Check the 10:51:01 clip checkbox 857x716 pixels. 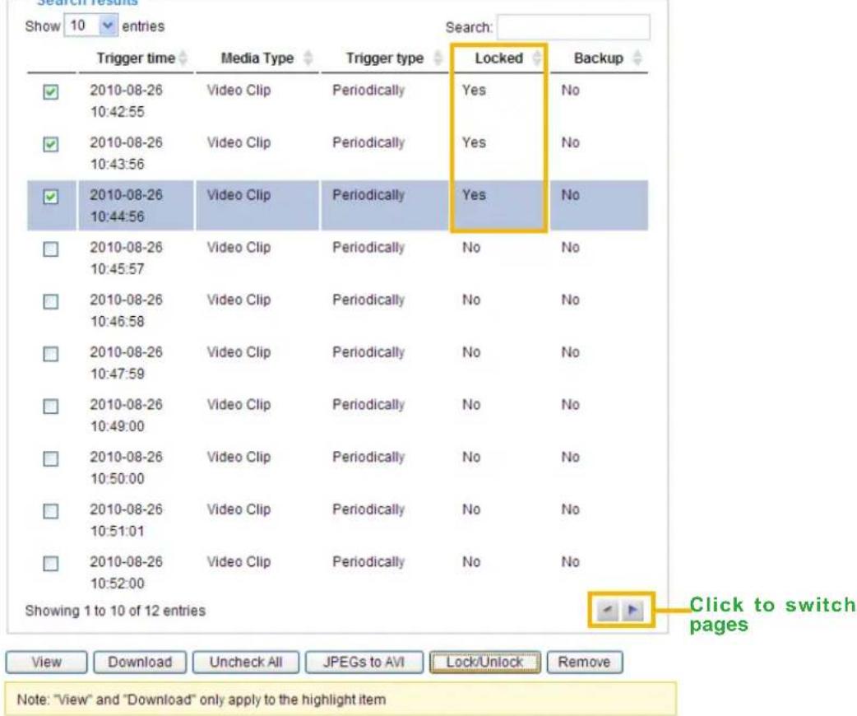pyautogui.click(x=50, y=511)
